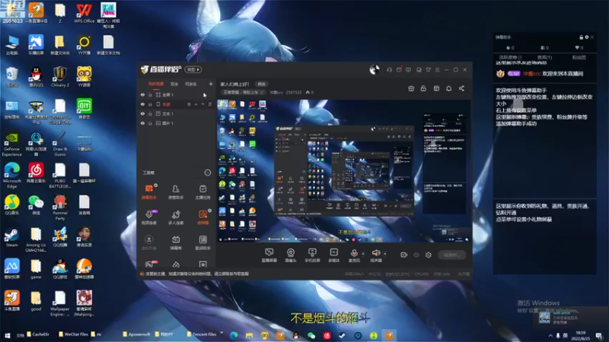Click the plus icon to add scene
The height and width of the screenshot is (342, 609).
(211, 84)
